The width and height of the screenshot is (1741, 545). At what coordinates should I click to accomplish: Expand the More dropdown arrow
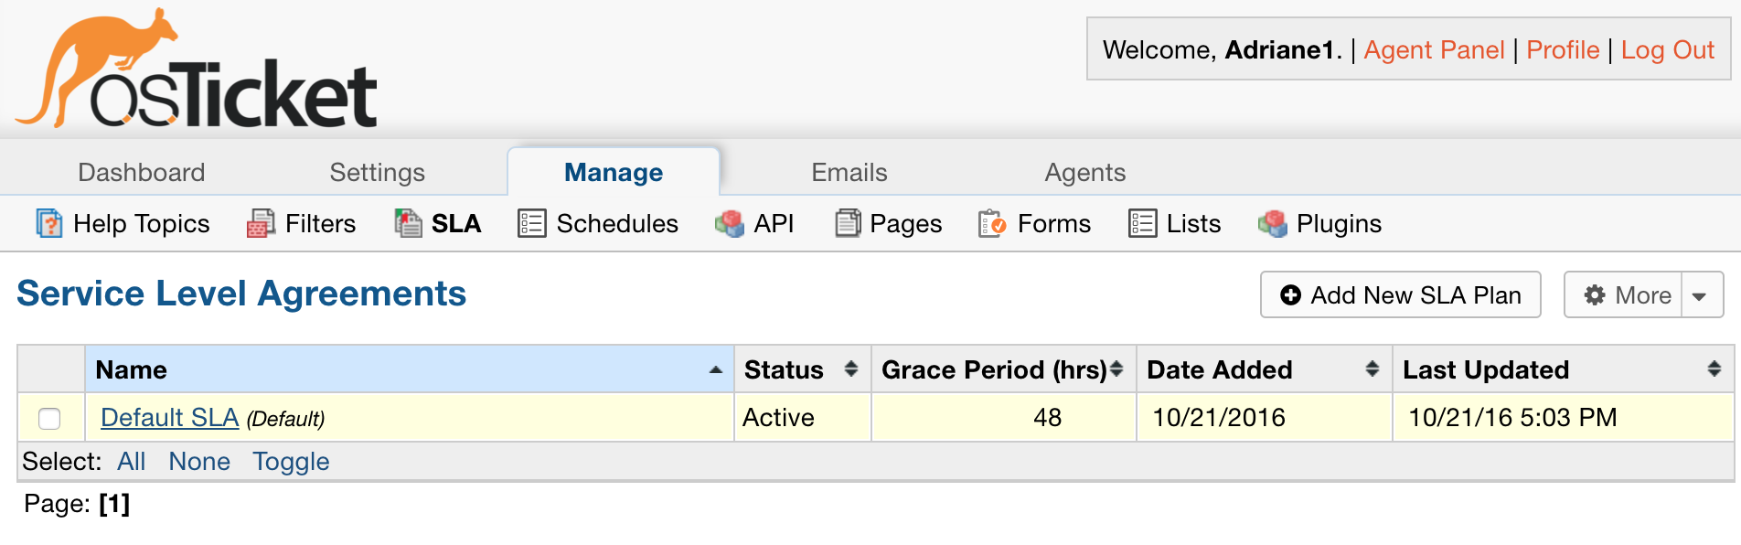click(1700, 295)
